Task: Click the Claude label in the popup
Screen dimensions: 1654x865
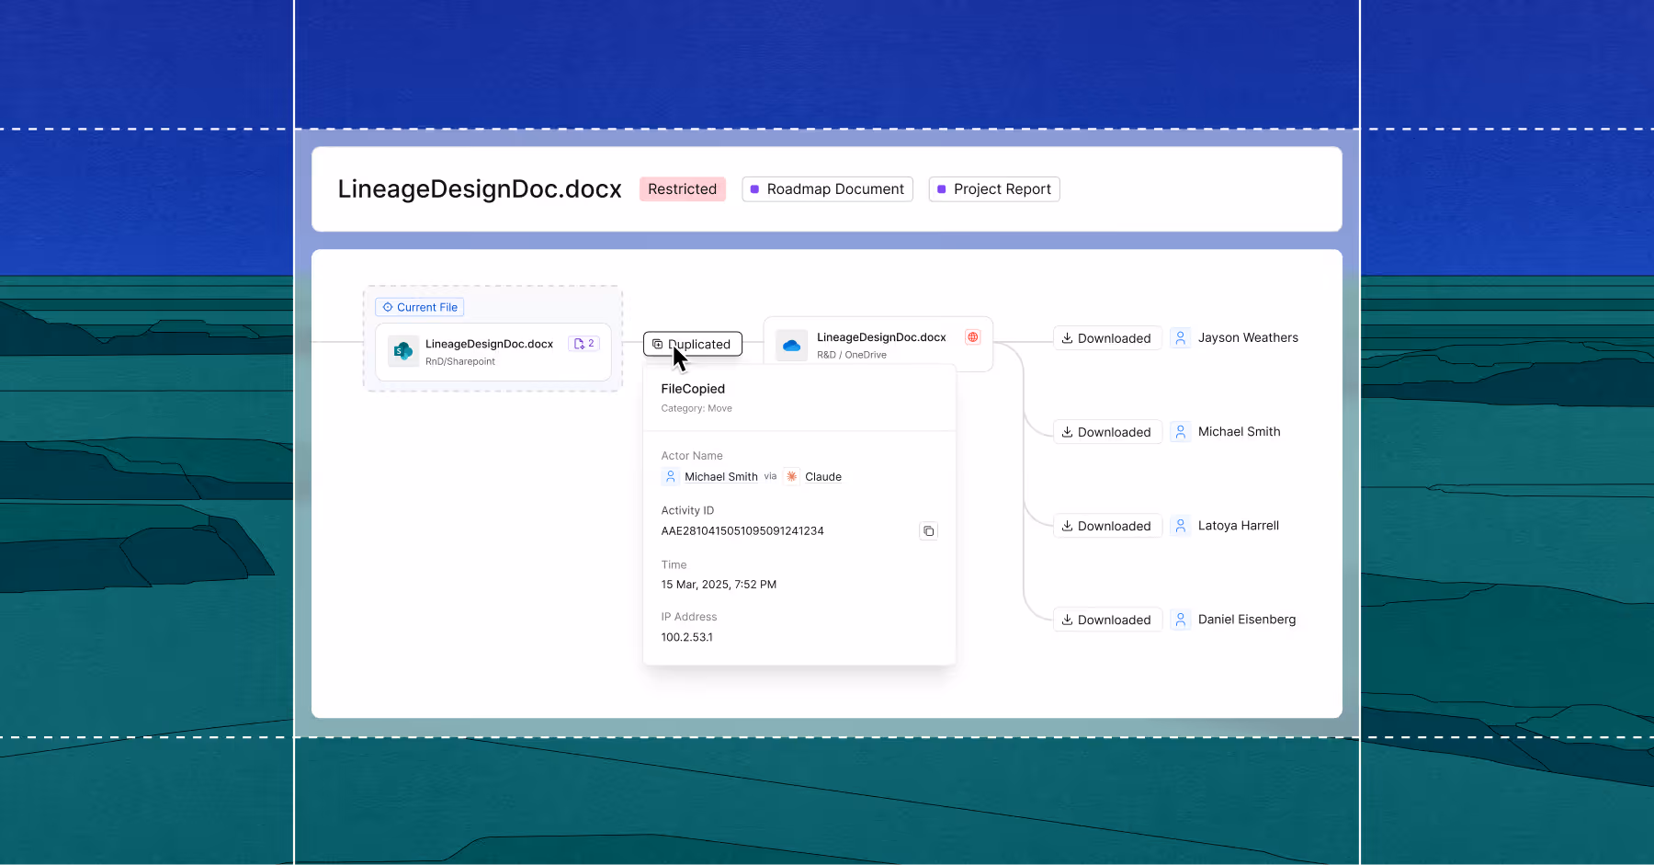Action: pyautogui.click(x=823, y=477)
